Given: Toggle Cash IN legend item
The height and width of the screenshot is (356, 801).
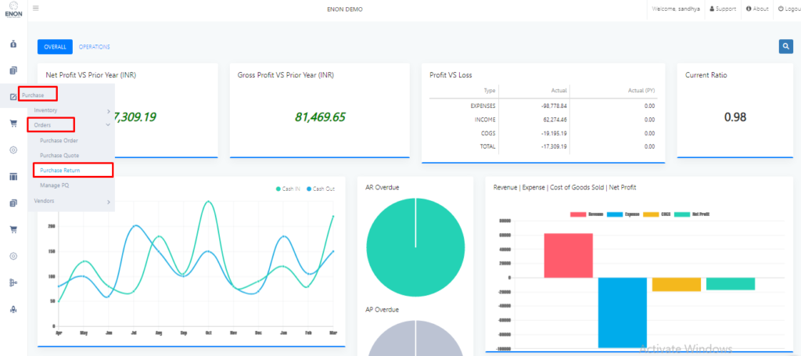Looking at the screenshot, I should click(288, 189).
